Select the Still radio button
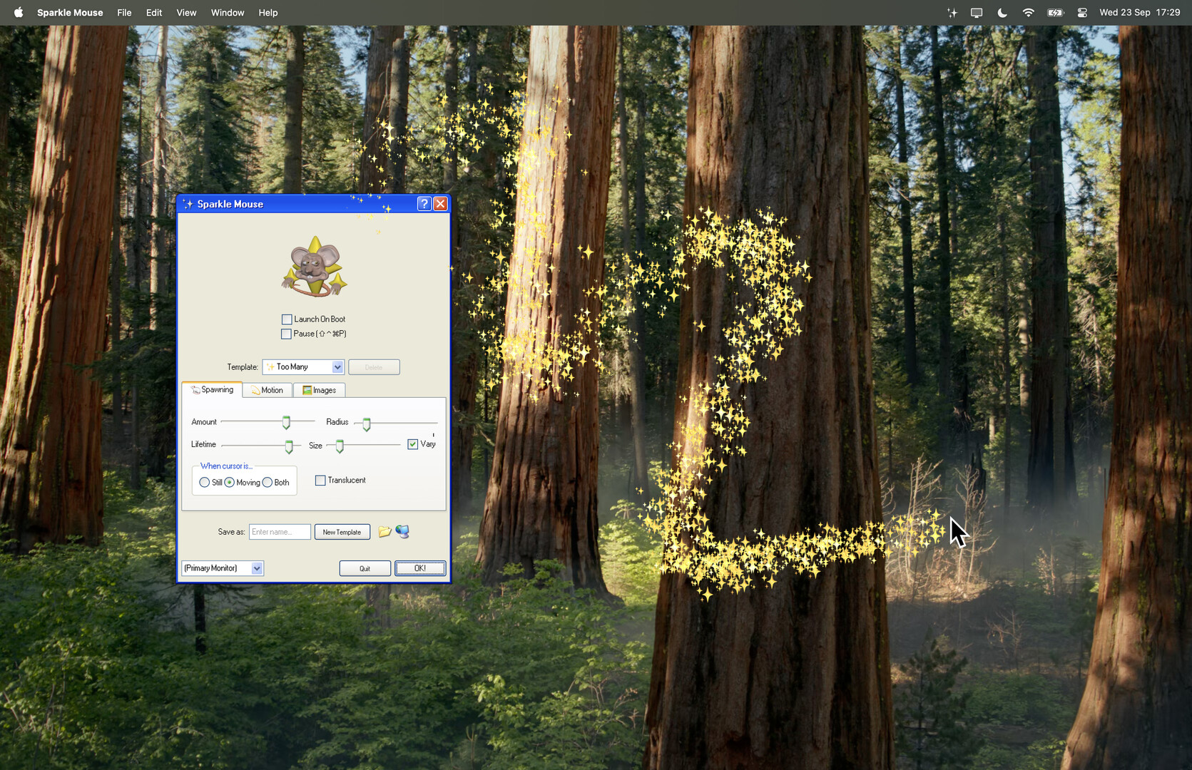Viewport: 1192px width, 770px height. [x=205, y=483]
